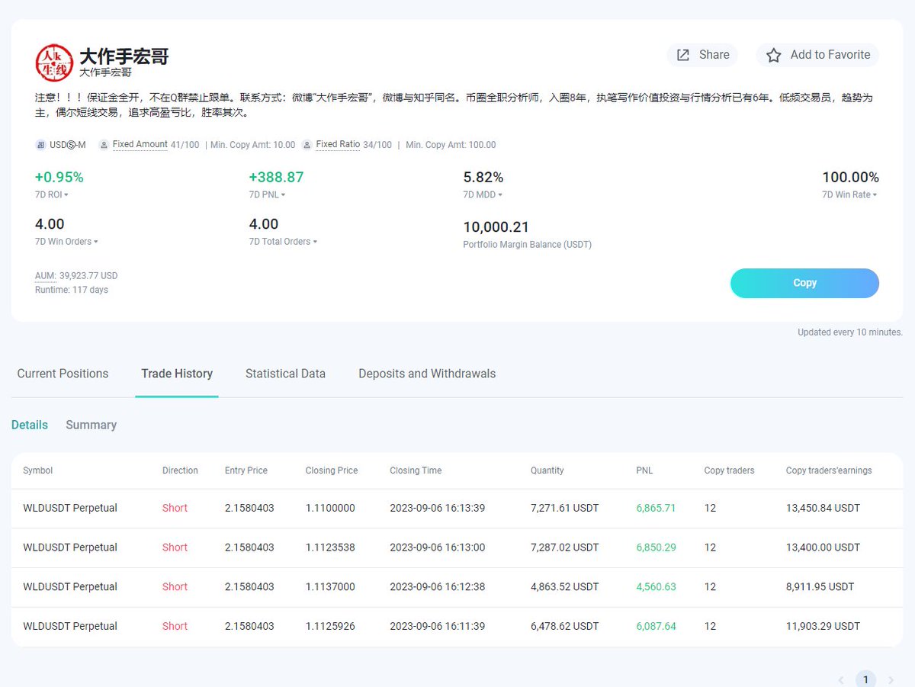Image resolution: width=915 pixels, height=687 pixels.
Task: Click the 100.00% win rate value
Action: (x=850, y=178)
